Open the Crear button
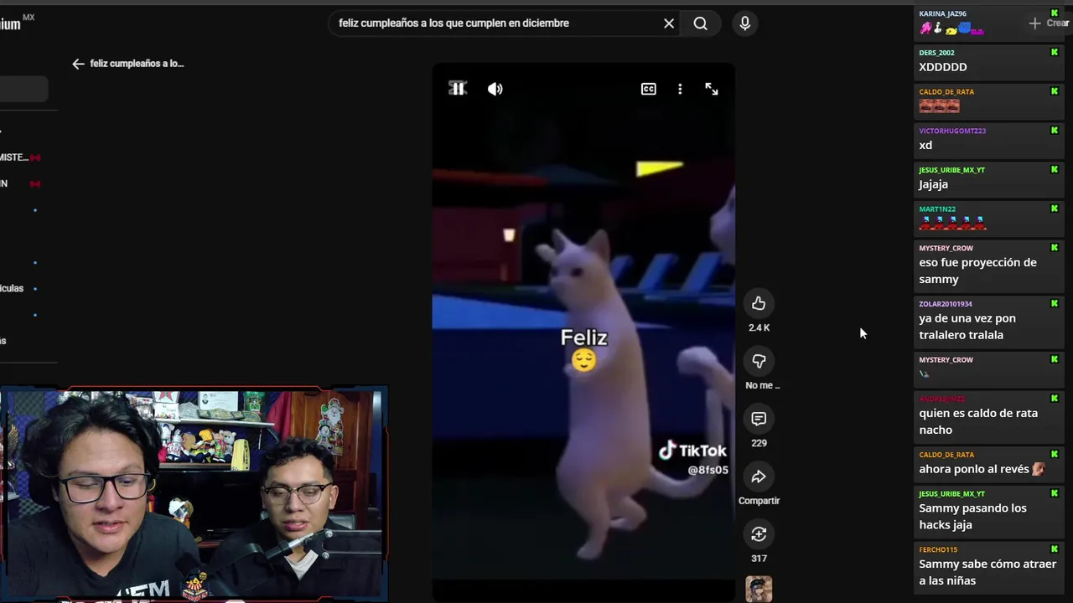The width and height of the screenshot is (1073, 603). coord(1049,23)
